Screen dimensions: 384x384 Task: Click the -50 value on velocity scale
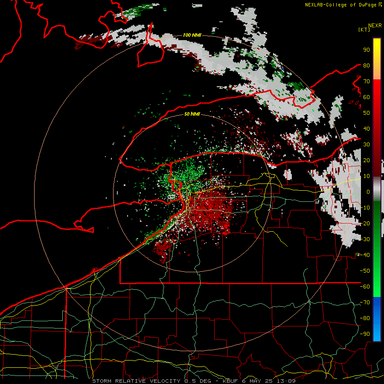(365, 271)
